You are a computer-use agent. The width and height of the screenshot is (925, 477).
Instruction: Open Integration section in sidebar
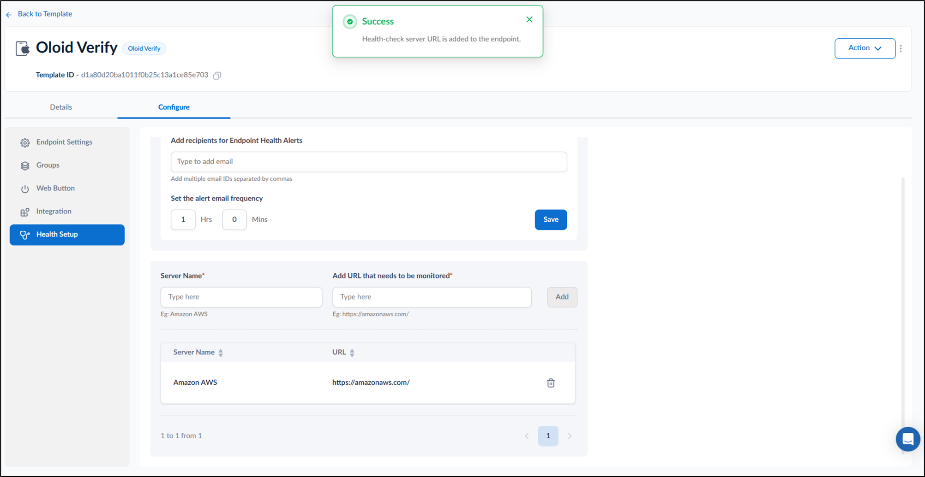click(67, 212)
